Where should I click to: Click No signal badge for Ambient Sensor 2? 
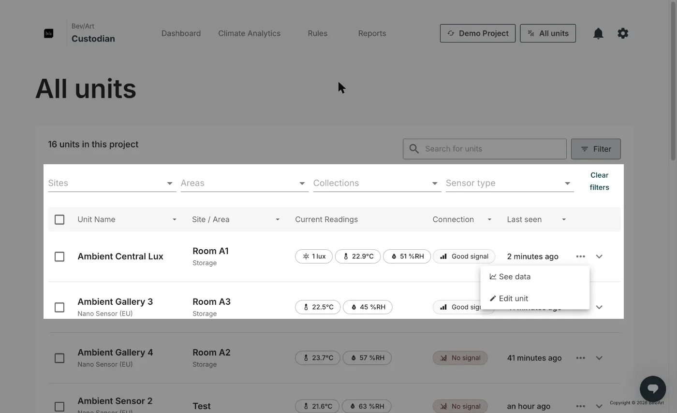coord(460,406)
